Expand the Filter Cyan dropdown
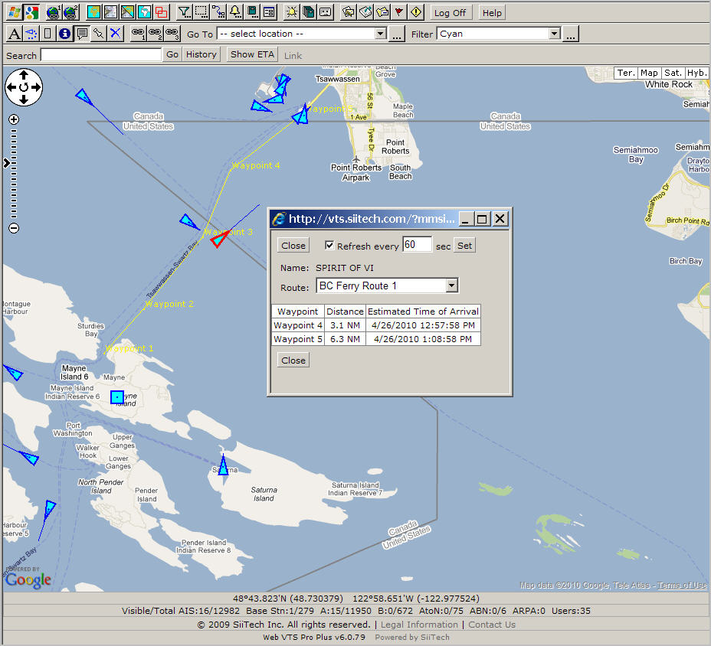 554,34
